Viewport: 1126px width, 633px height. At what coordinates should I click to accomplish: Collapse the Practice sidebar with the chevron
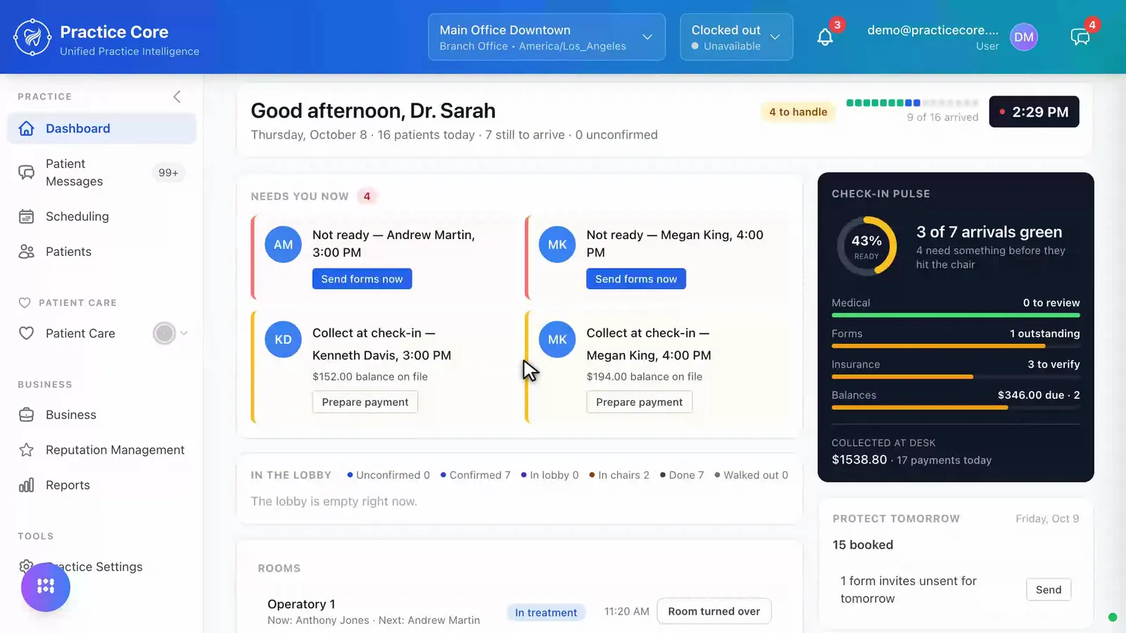(177, 97)
